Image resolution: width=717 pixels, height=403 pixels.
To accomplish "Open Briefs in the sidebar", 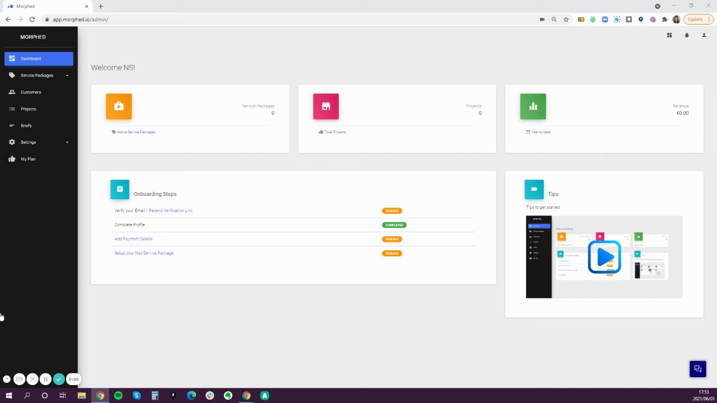I will pyautogui.click(x=39, y=125).
